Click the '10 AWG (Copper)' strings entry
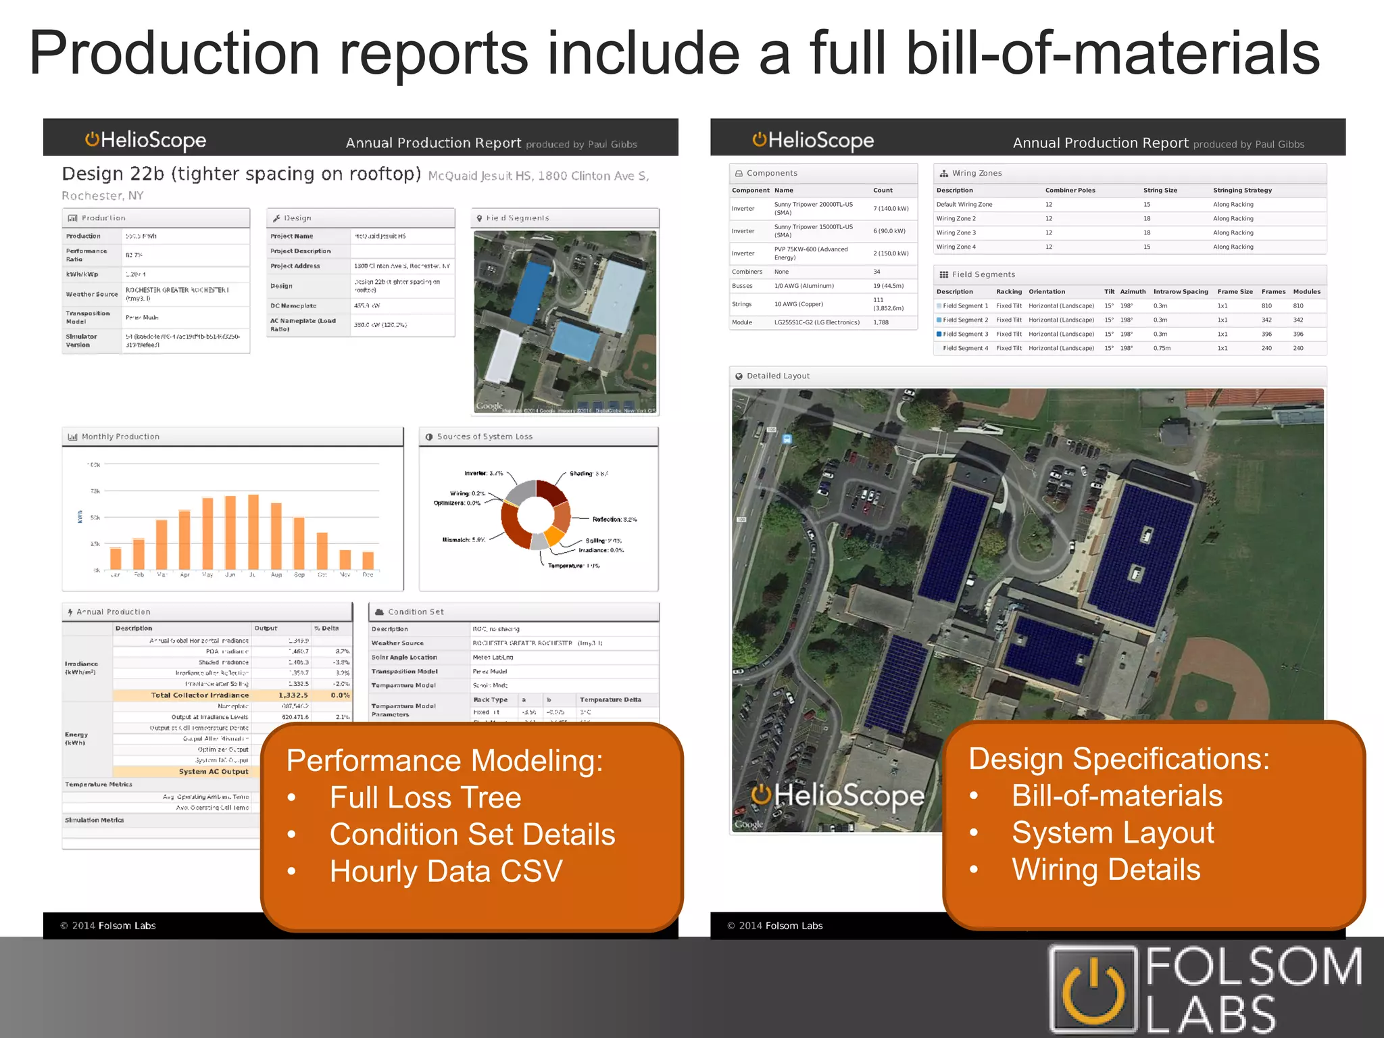The width and height of the screenshot is (1384, 1038). (x=799, y=304)
